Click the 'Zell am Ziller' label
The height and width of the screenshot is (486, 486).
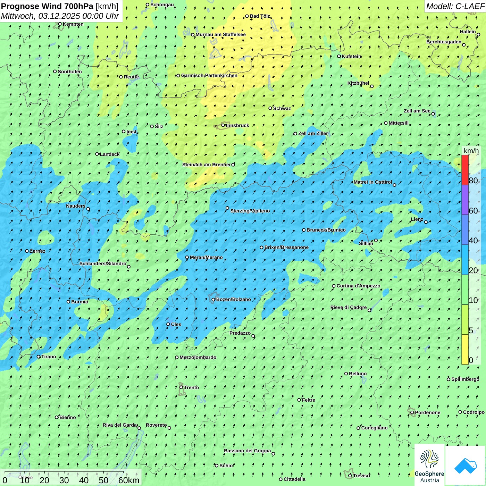313,134
